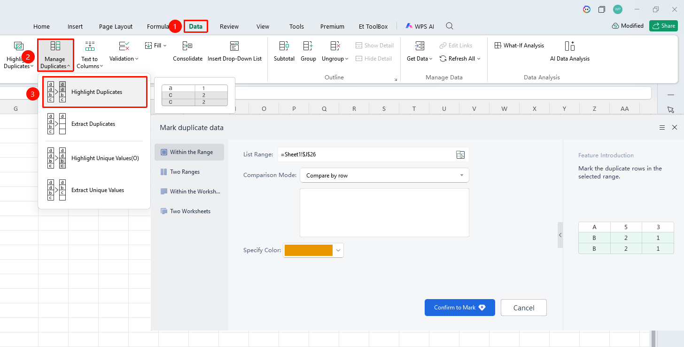Choose Extract Unique Values
The width and height of the screenshot is (684, 347).
94,190
